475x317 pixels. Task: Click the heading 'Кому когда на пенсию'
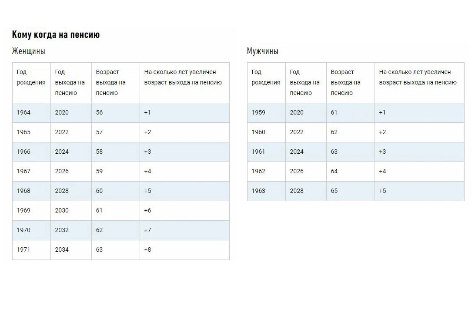click(56, 34)
